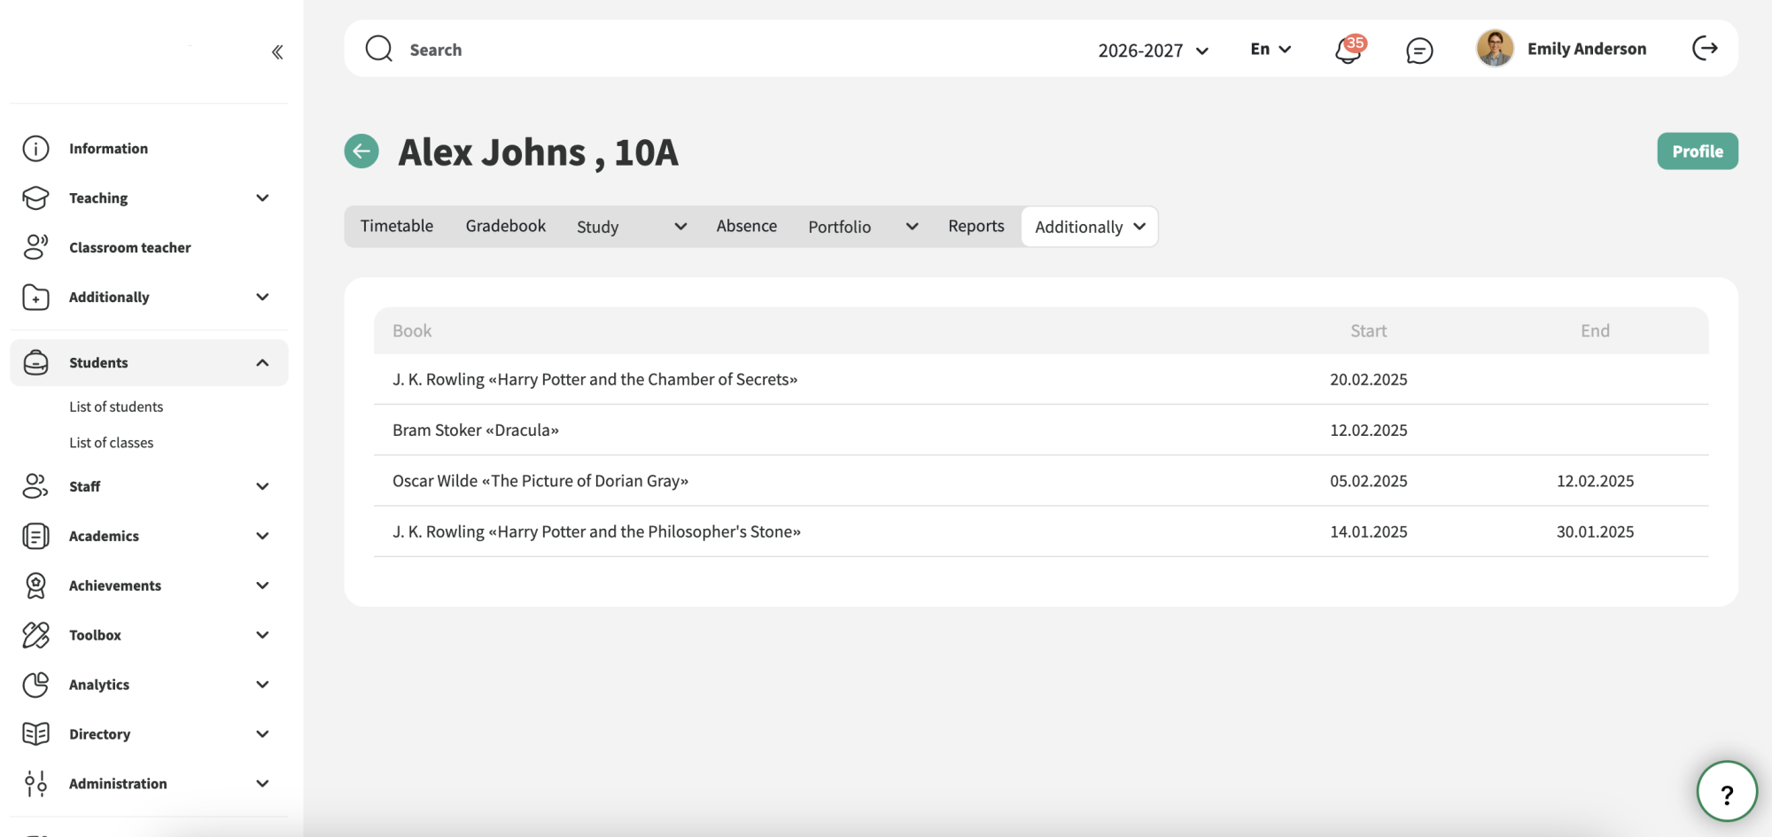The image size is (1772, 837).
Task: Collapse the sidebar with double-chevron icon
Action: [x=277, y=52]
